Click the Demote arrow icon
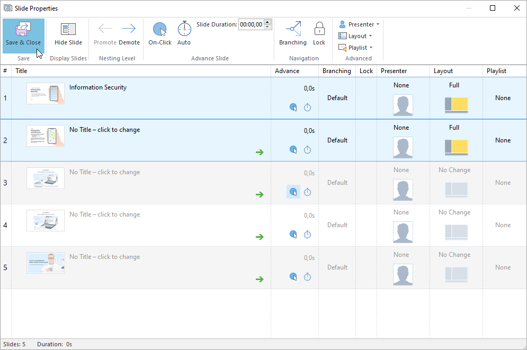The image size is (527, 350). (129, 29)
